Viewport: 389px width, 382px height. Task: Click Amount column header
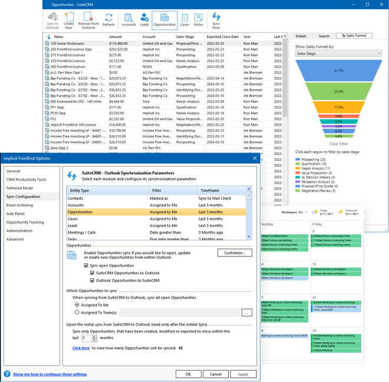point(124,37)
